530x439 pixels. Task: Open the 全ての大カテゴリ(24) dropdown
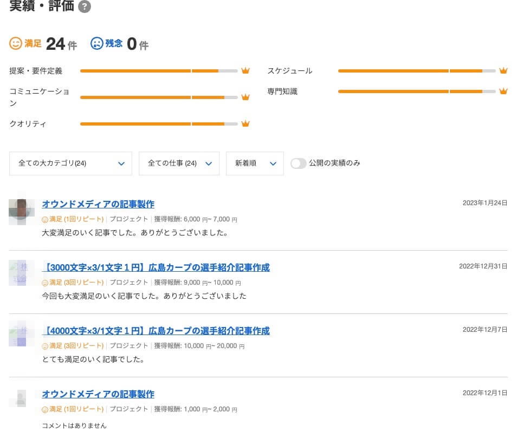70,163
